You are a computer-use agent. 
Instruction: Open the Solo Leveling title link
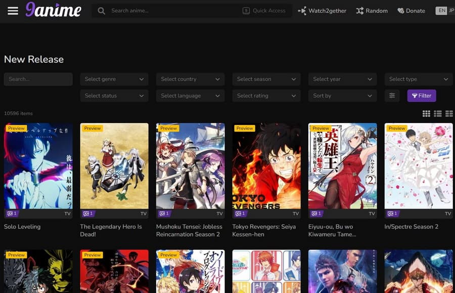(x=22, y=227)
